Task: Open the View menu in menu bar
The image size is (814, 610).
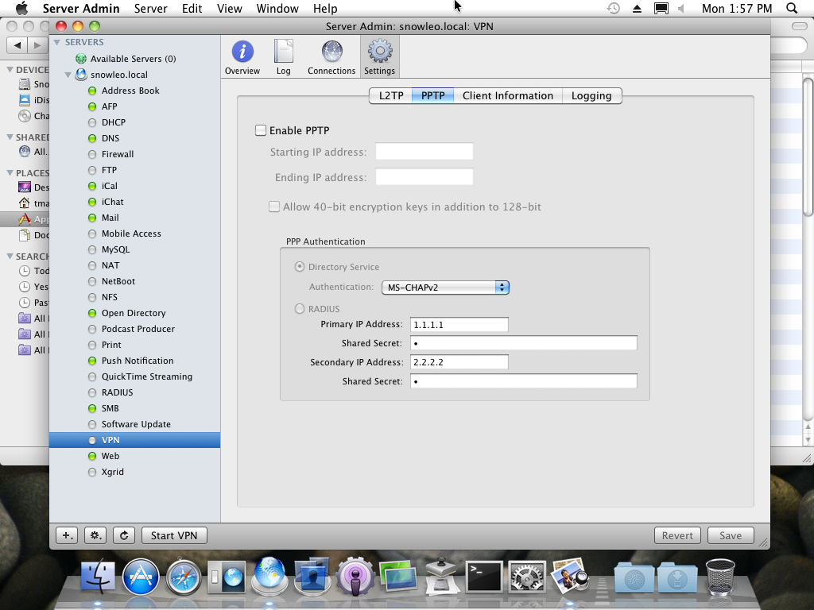Action: 230,8
